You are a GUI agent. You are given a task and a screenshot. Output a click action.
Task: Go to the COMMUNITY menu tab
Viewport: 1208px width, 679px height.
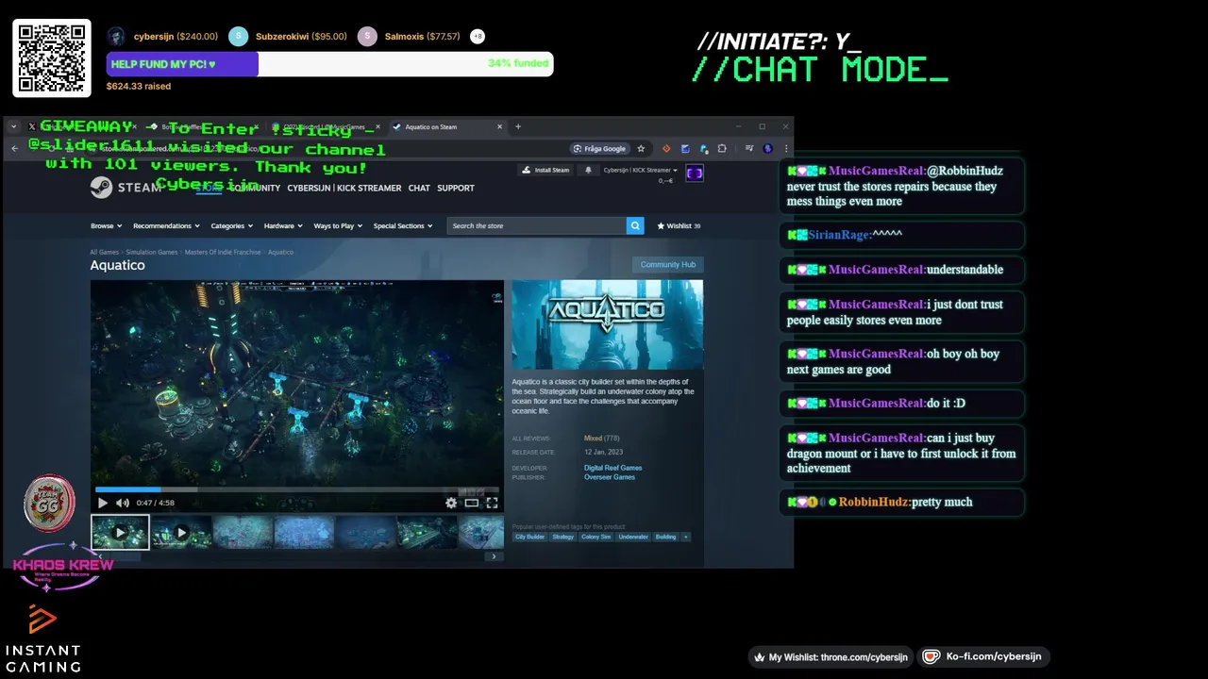click(257, 188)
